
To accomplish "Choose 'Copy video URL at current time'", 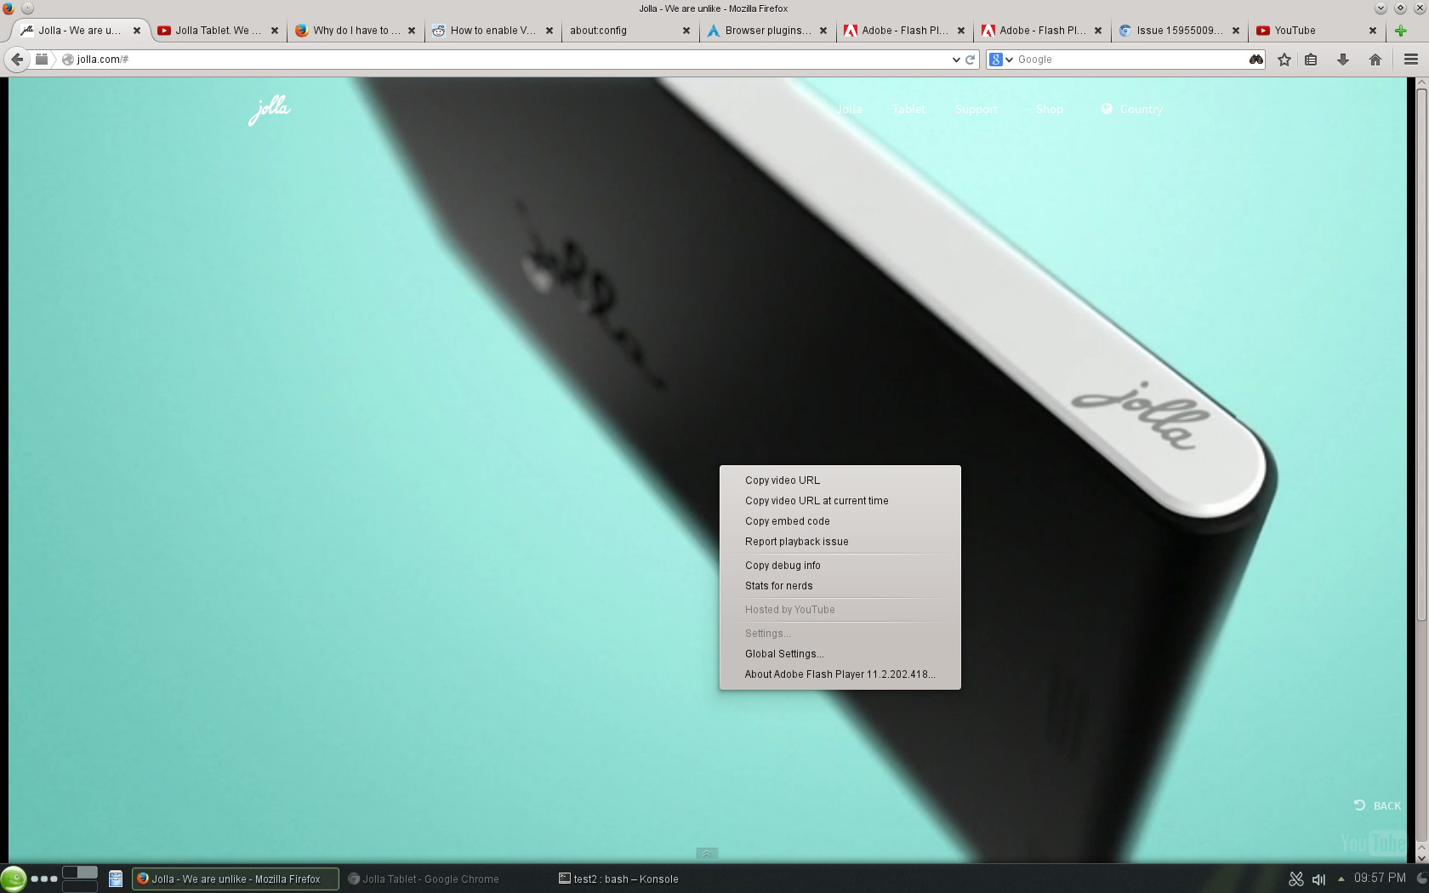I will [x=840, y=501].
